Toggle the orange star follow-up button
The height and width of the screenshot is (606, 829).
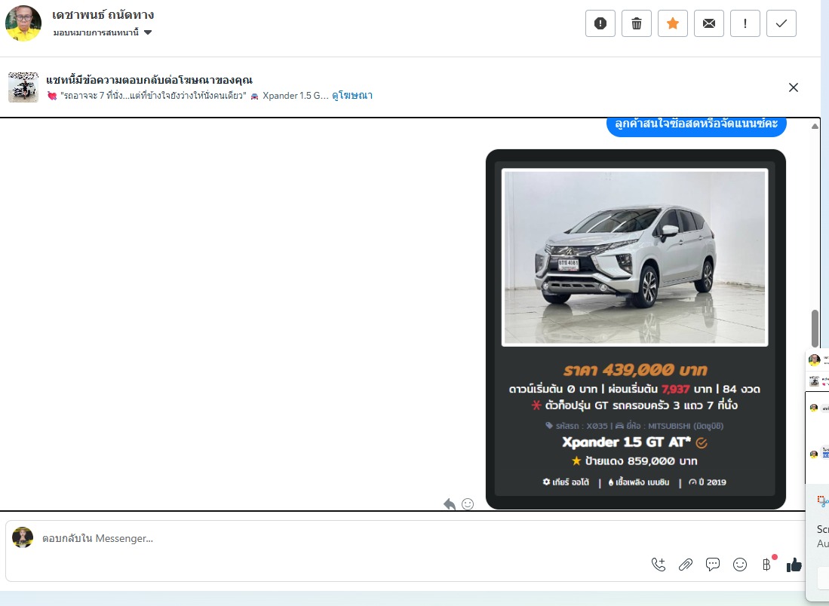pyautogui.click(x=673, y=23)
